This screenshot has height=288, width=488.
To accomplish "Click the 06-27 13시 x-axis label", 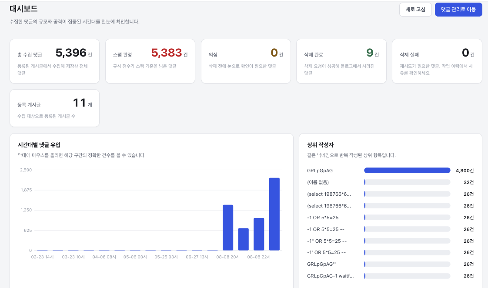I will pos(197,257).
